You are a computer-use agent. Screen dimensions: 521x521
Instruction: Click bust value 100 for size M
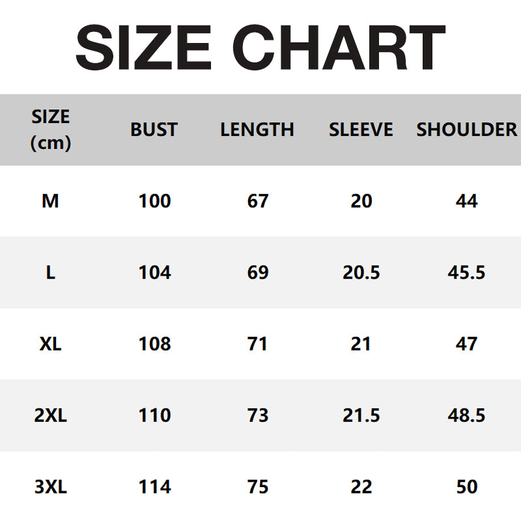click(154, 201)
